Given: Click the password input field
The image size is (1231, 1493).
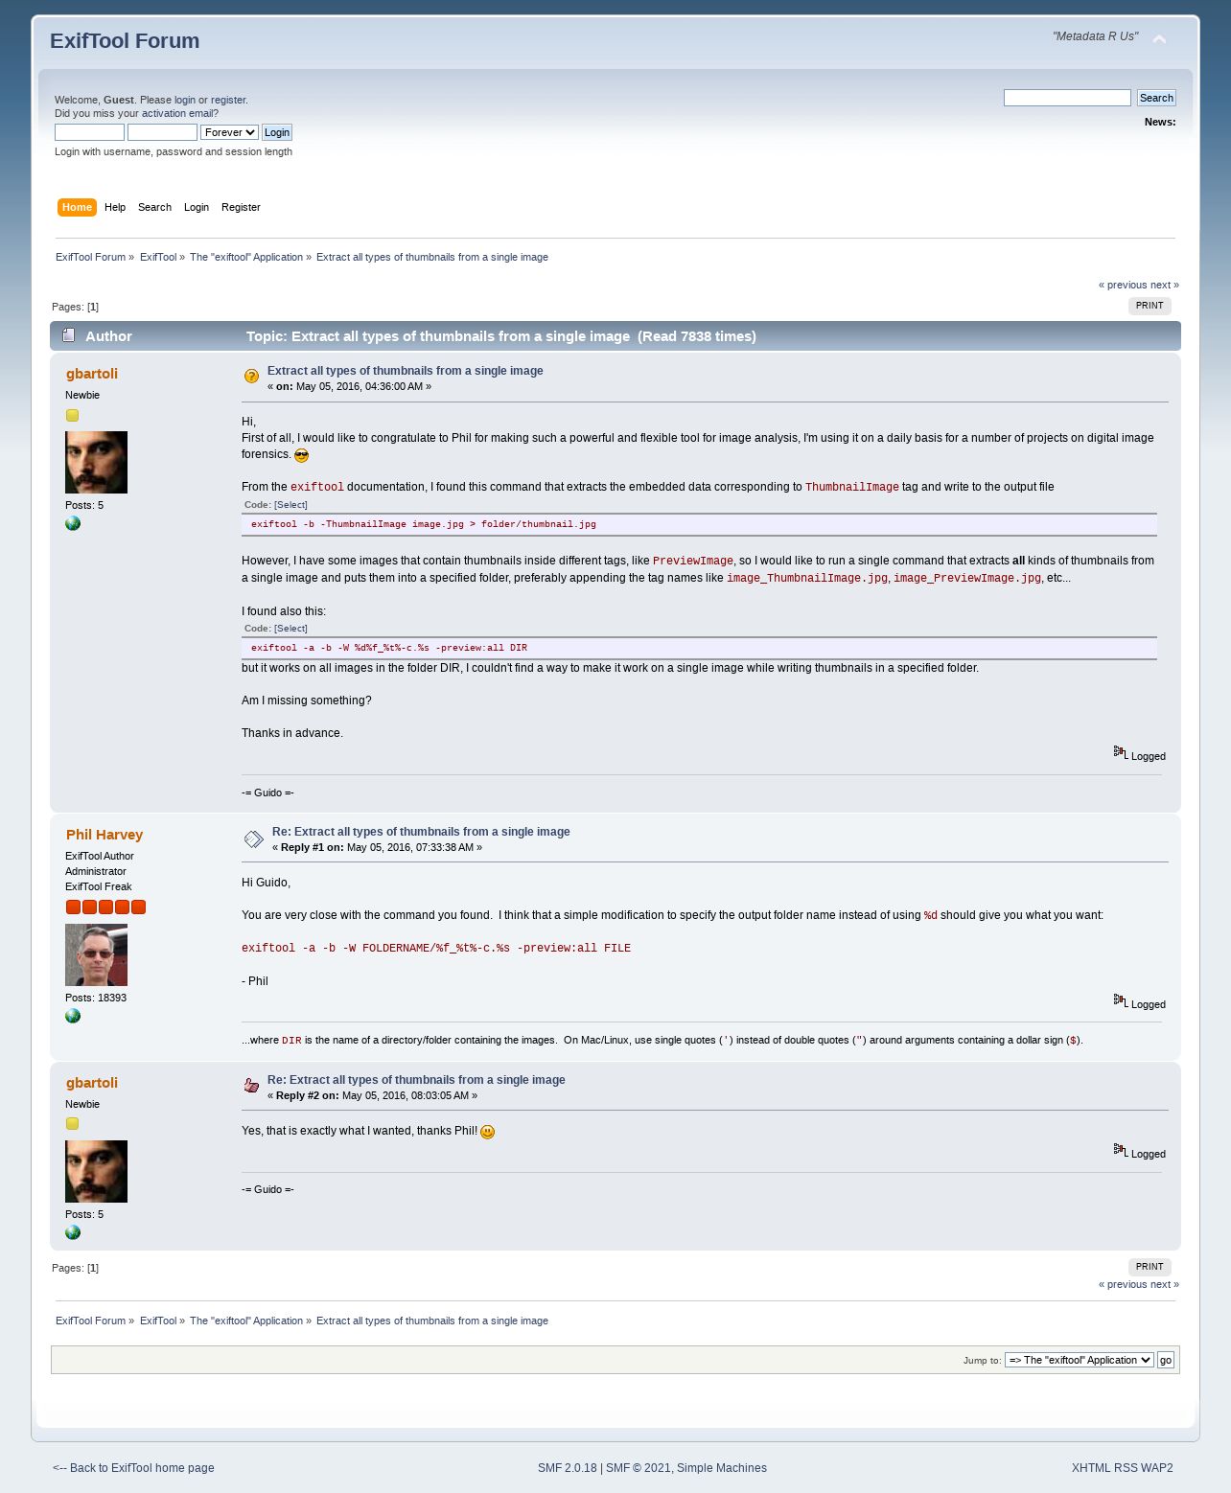Looking at the screenshot, I should point(162,132).
